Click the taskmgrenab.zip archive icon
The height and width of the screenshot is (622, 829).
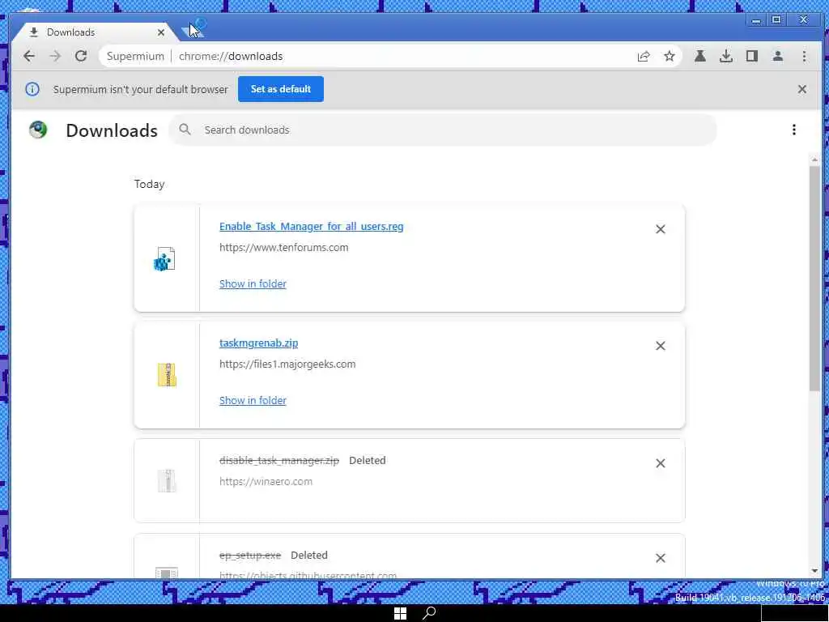[167, 375]
